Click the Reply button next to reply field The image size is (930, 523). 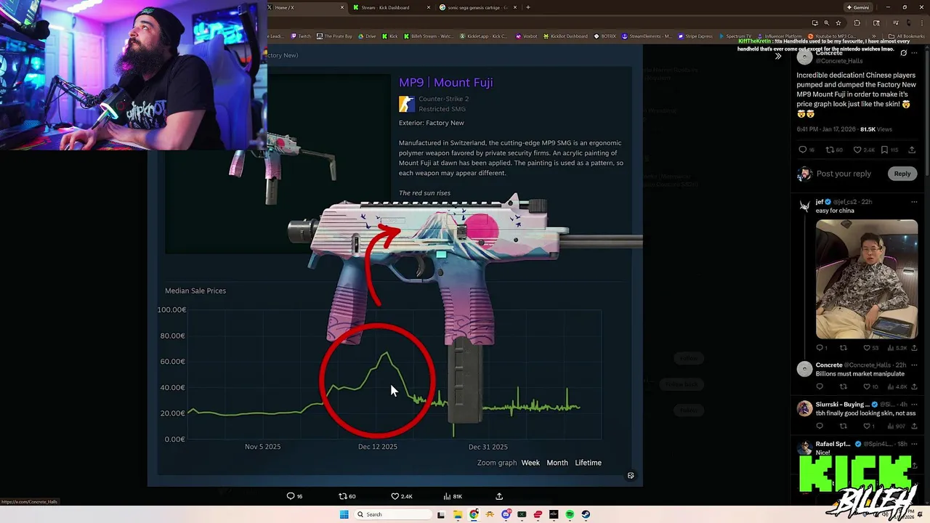(x=902, y=174)
